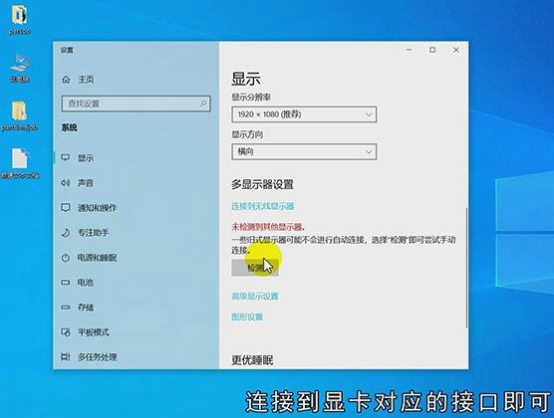Select the 专注助手 moon icon
This screenshot has width=554, height=418.
click(66, 233)
